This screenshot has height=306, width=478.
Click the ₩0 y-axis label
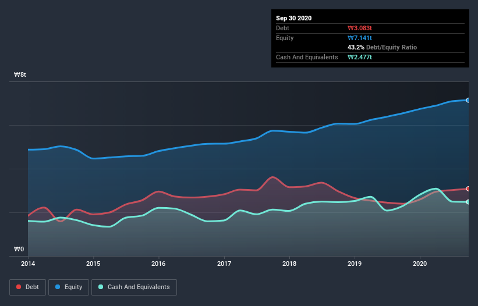coord(19,249)
